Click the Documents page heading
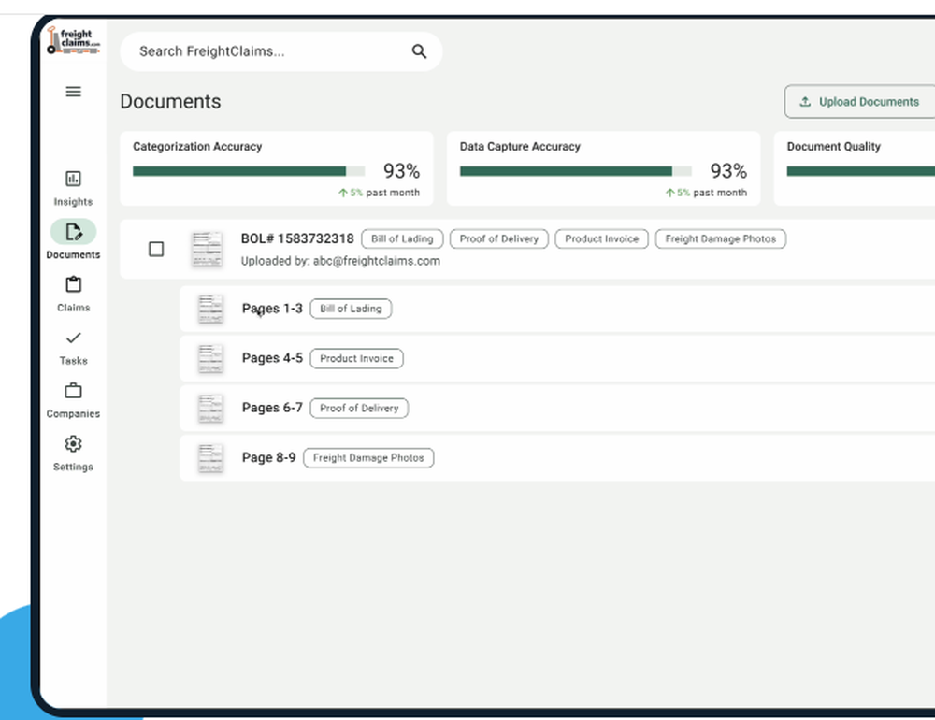 pyautogui.click(x=170, y=101)
